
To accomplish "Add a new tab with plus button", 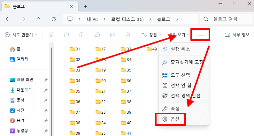I will click(85, 6).
